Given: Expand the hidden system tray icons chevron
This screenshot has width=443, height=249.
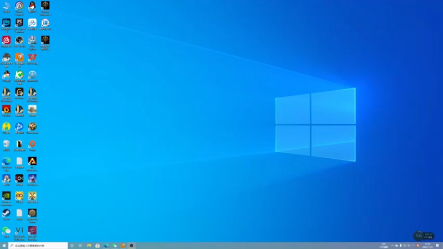Looking at the screenshot, I should coord(392,246).
